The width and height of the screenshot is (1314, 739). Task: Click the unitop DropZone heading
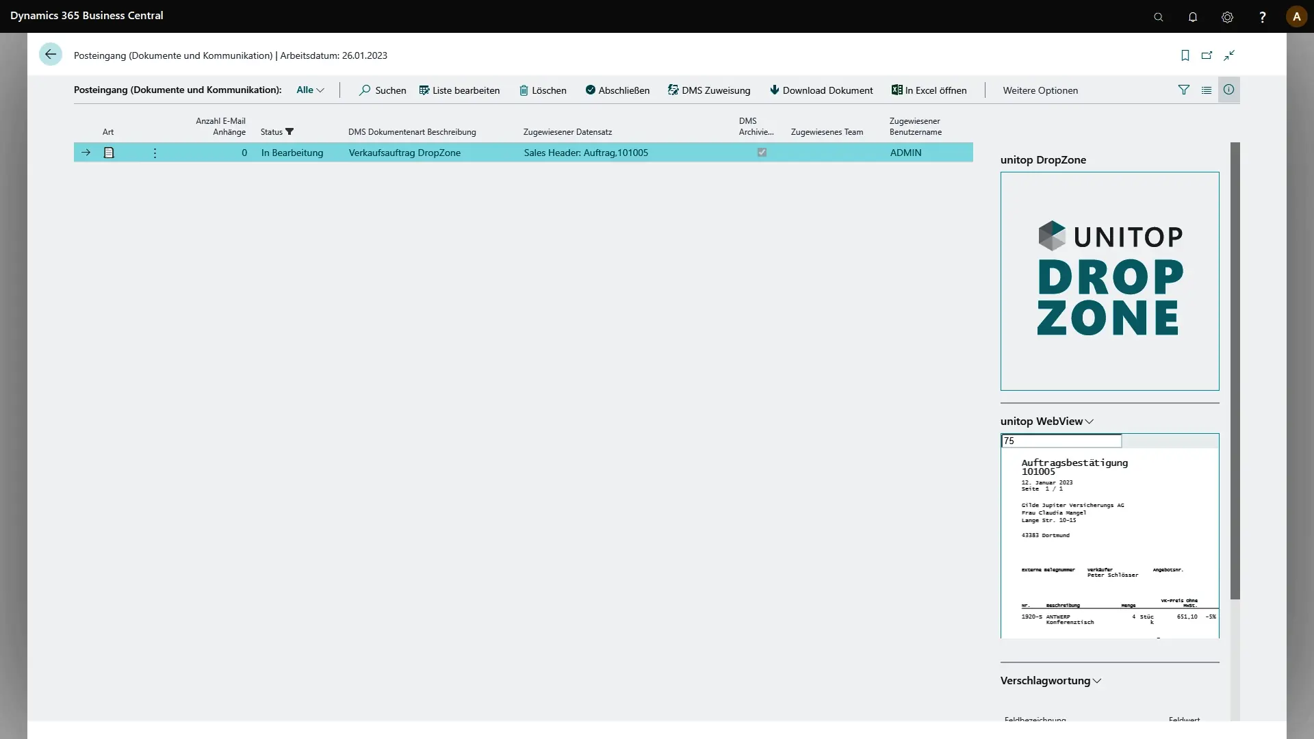[1043, 160]
